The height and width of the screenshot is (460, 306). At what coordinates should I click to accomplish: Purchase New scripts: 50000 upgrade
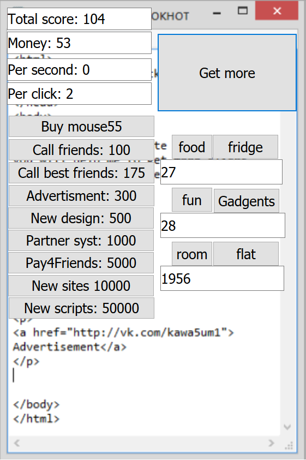(x=81, y=308)
